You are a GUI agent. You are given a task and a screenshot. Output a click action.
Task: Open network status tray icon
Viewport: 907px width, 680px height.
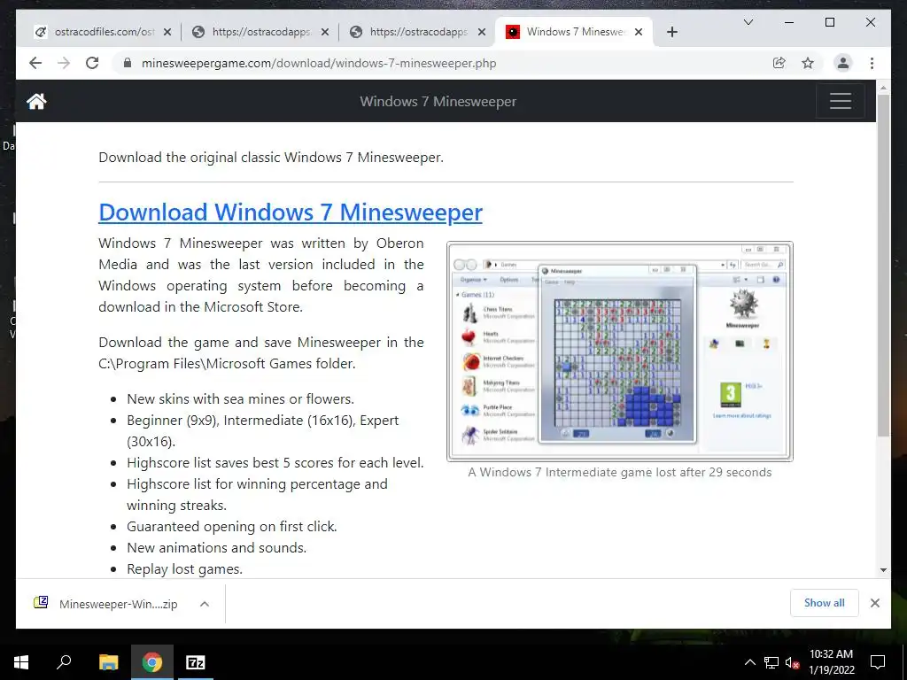771,662
